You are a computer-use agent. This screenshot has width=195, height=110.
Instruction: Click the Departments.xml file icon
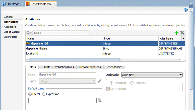(28, 4)
